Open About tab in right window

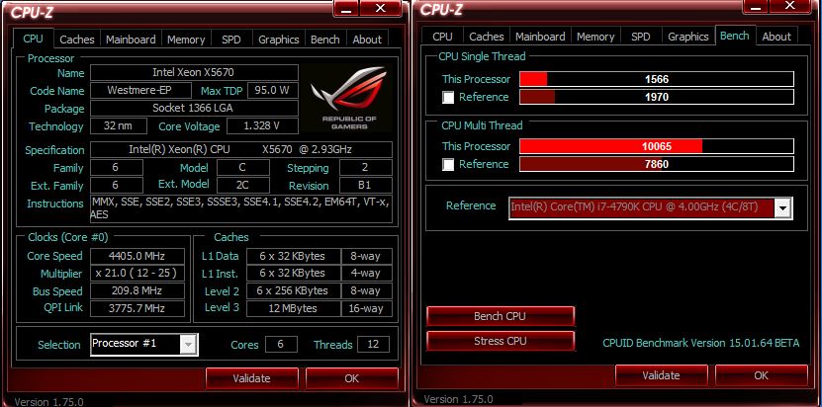pyautogui.click(x=776, y=37)
